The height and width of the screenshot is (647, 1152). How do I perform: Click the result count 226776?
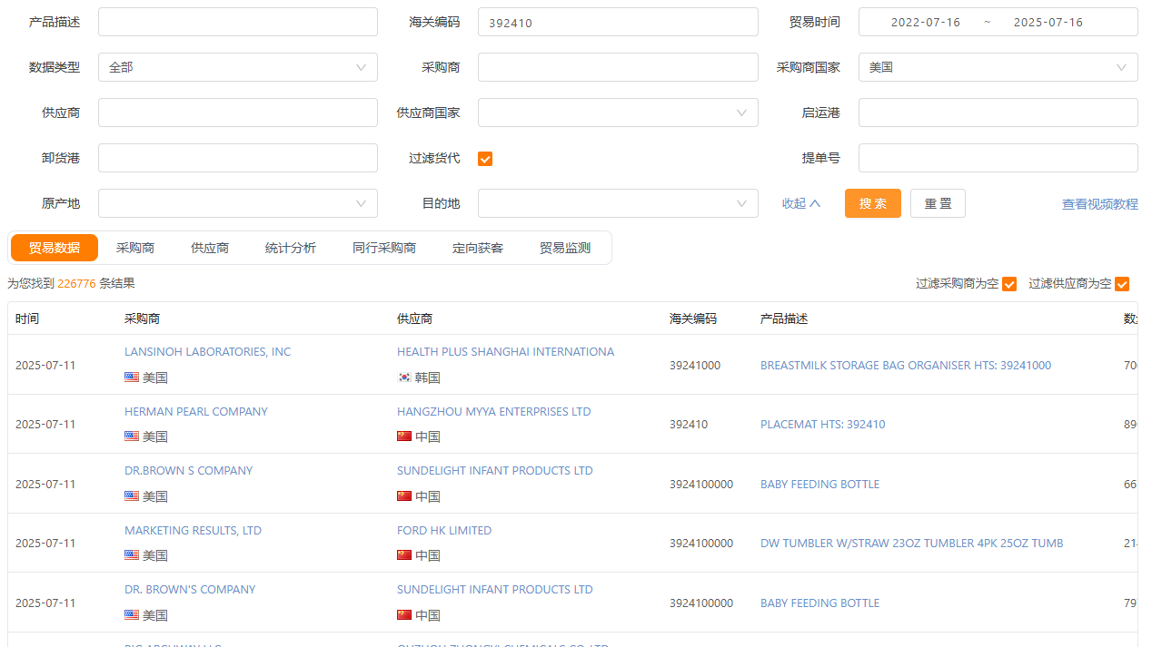coord(76,284)
